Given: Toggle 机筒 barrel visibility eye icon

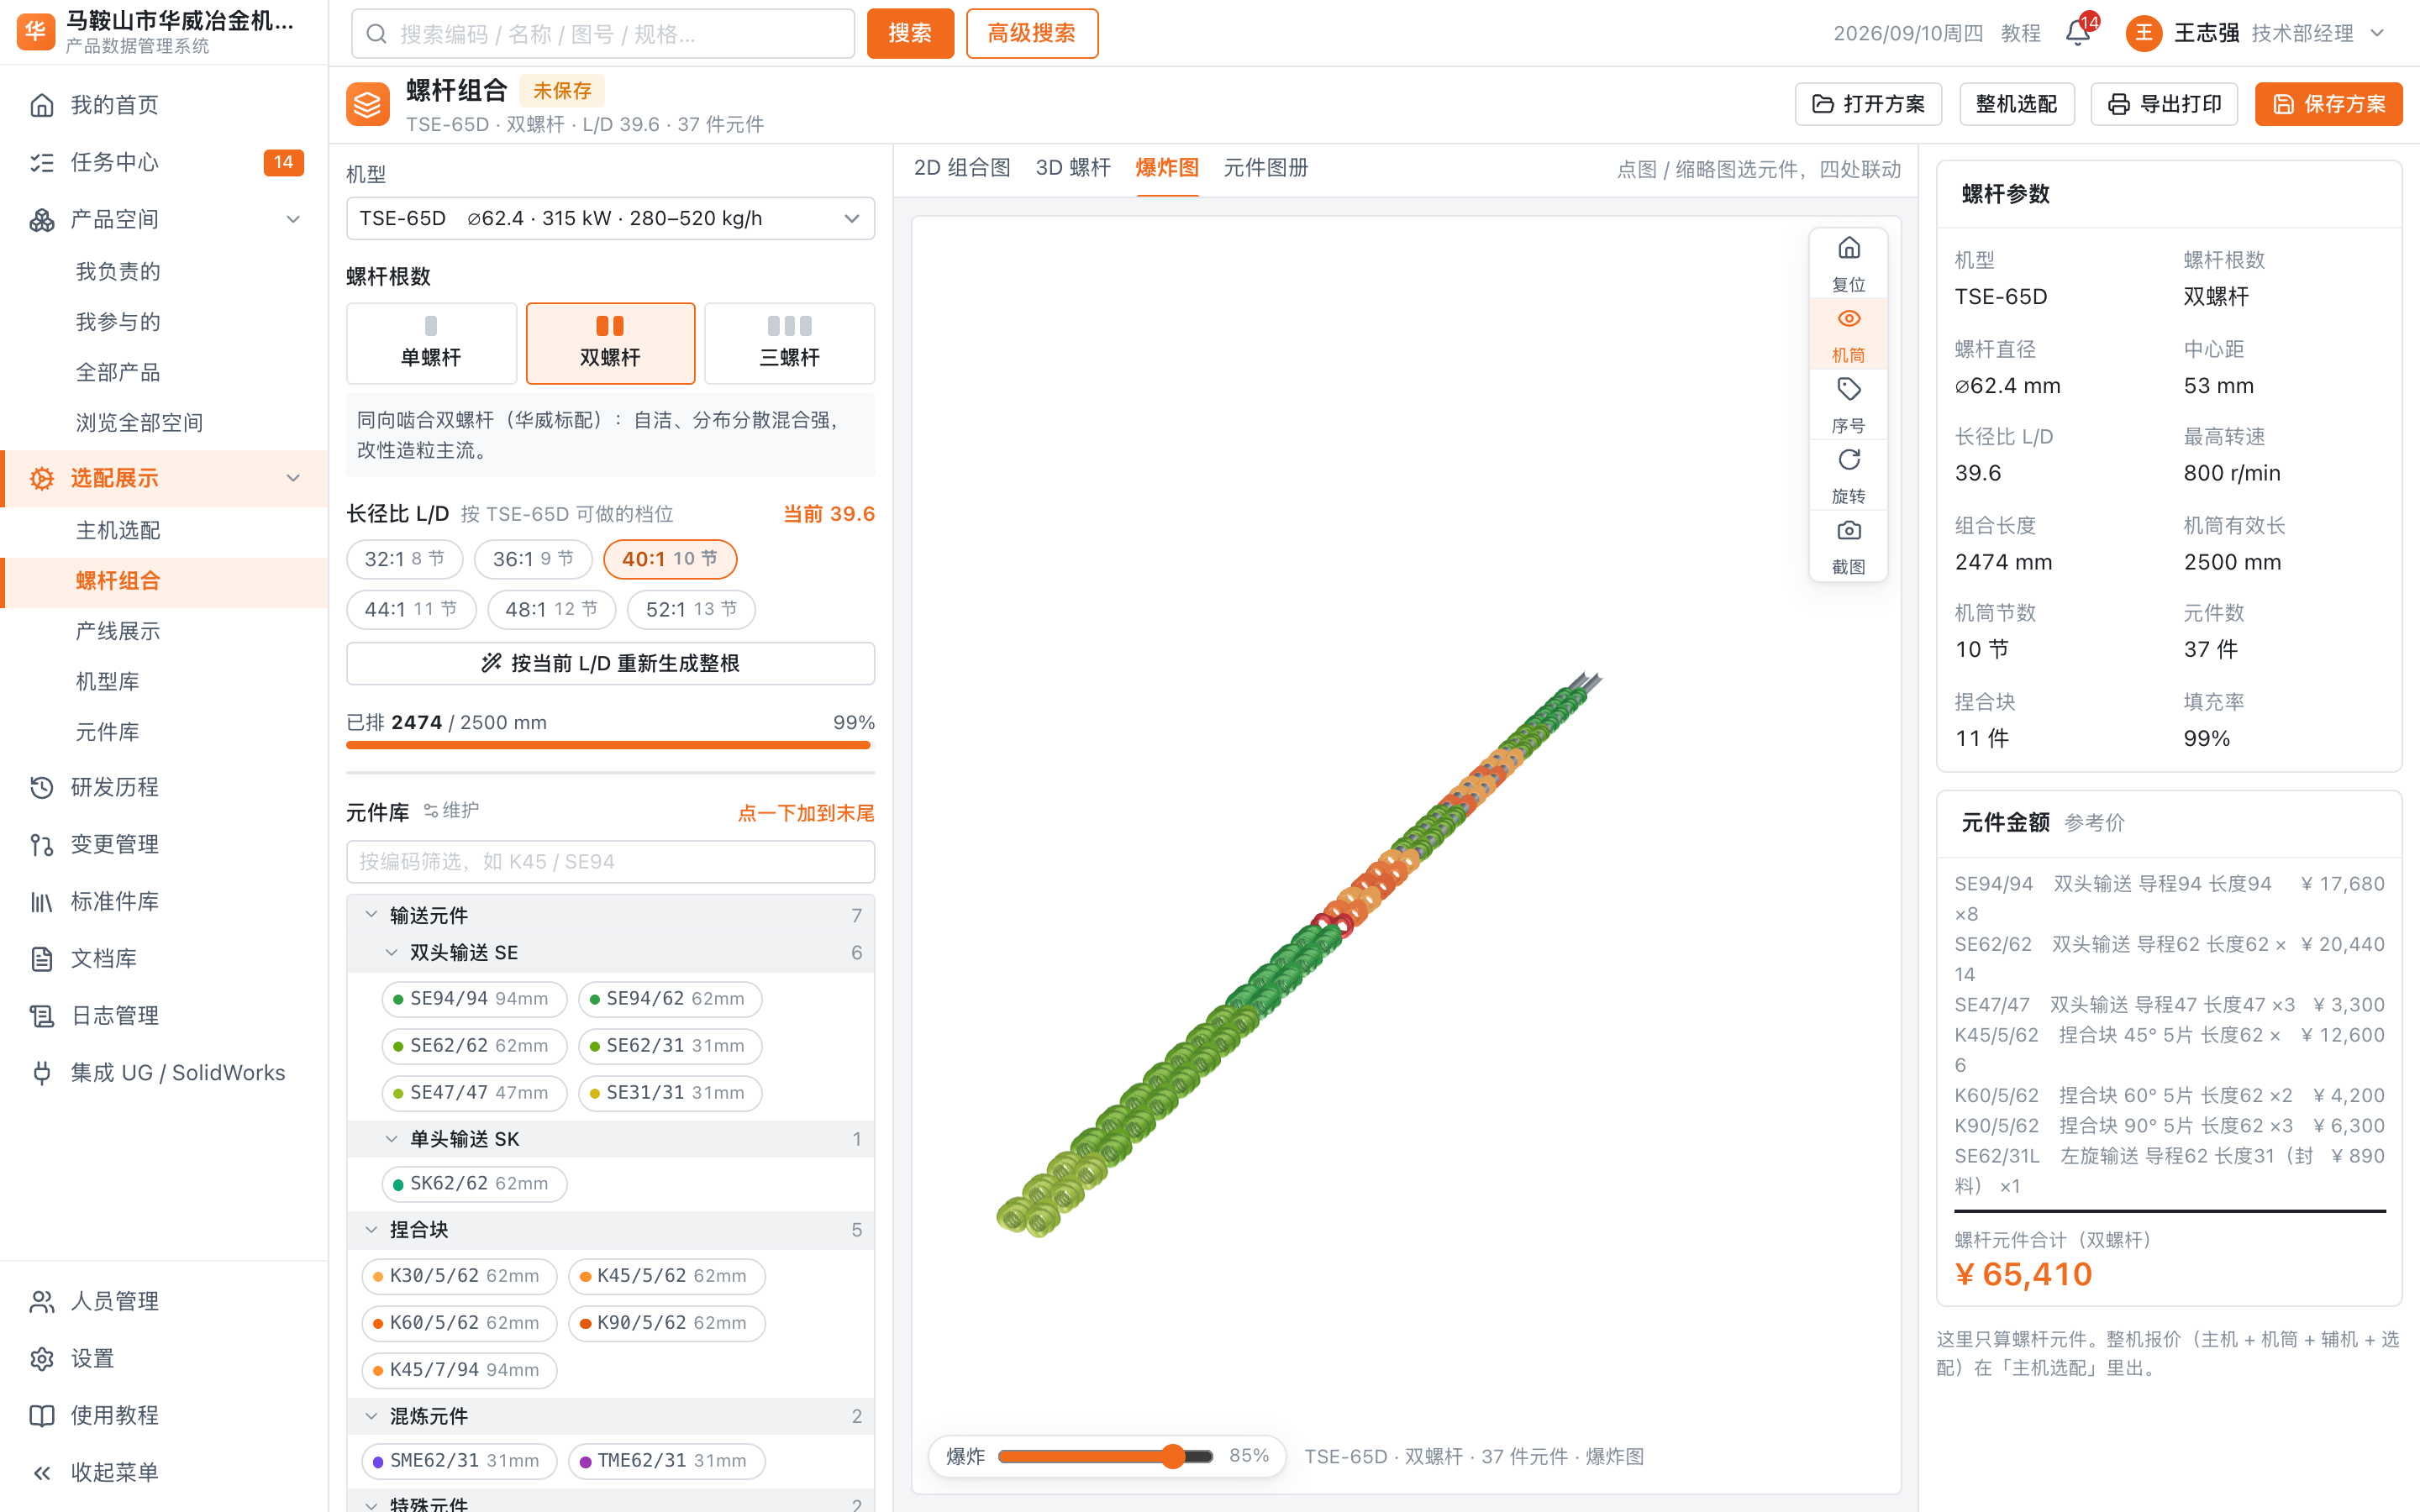Looking at the screenshot, I should (x=1848, y=334).
